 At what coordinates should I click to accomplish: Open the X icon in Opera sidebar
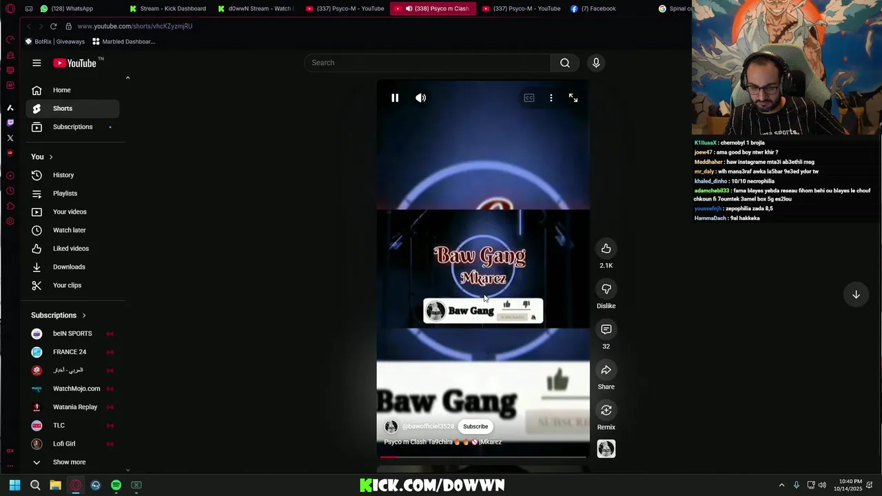(x=10, y=138)
